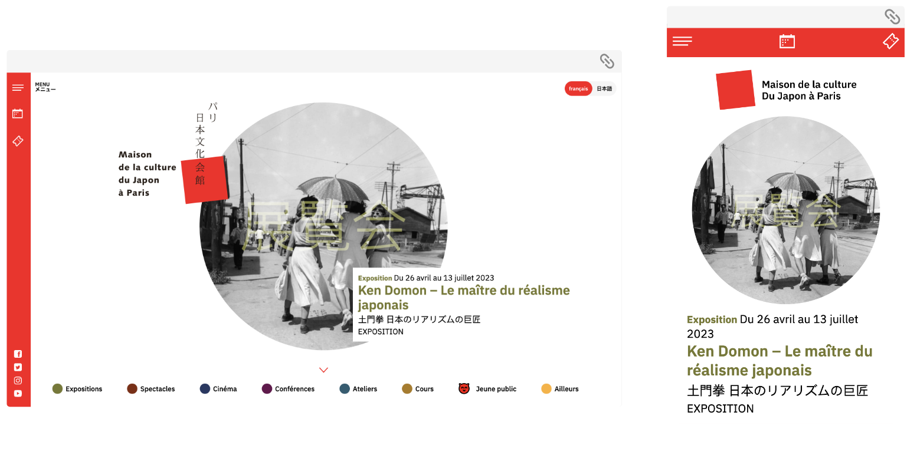Open the MENU hamburger panel

point(18,87)
